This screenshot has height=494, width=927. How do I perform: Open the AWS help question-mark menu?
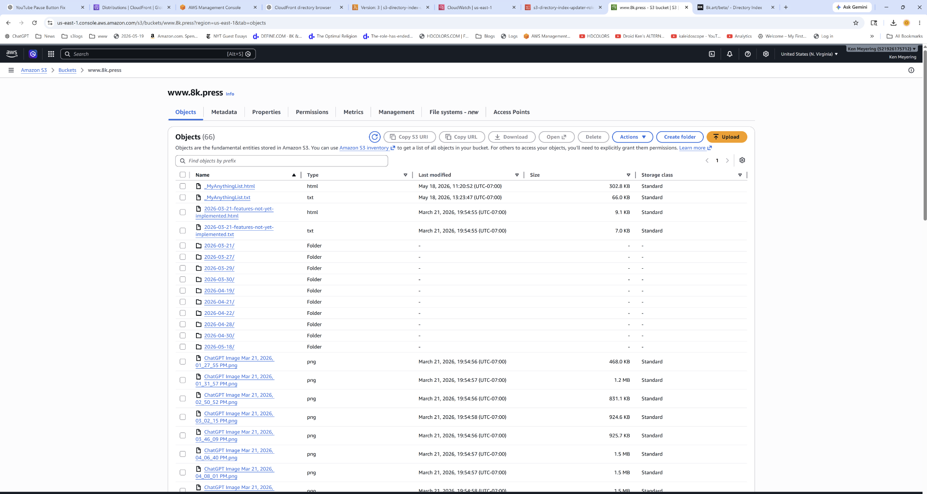click(x=748, y=54)
